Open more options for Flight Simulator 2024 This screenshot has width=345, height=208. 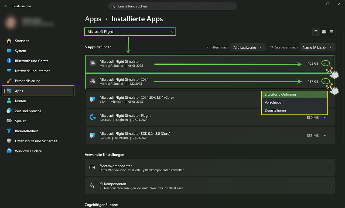tap(326, 81)
